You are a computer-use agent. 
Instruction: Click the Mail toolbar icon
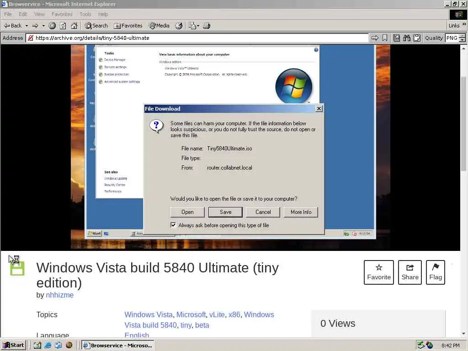191,26
